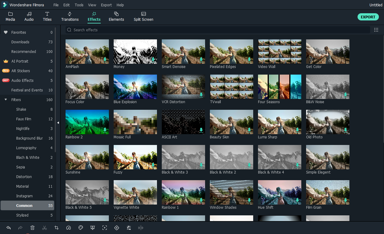Select the Mosaic Full effect thumbnail
384x234 pixels.
pyautogui.click(x=135, y=122)
